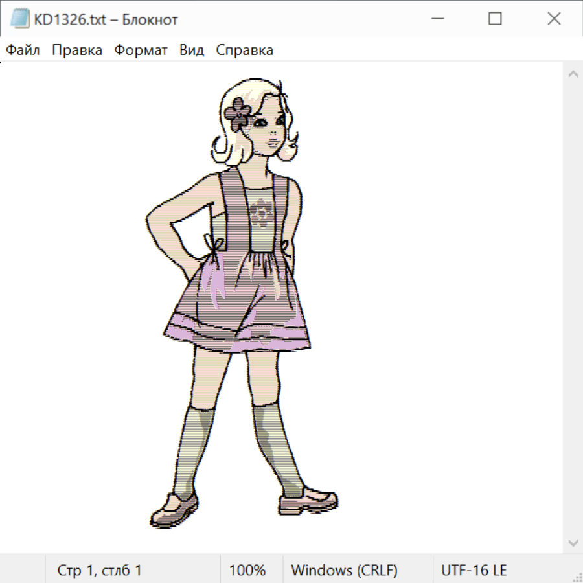
Task: Click the scrollbar down arrow
Action: pyautogui.click(x=573, y=542)
